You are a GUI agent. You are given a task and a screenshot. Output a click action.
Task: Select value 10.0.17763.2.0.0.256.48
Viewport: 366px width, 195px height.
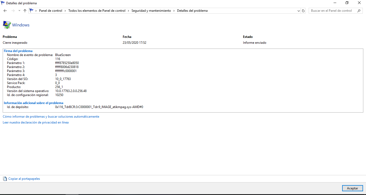tap(71, 91)
